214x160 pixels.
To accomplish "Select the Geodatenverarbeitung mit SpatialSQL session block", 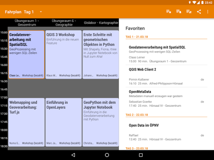I will 26,55.
